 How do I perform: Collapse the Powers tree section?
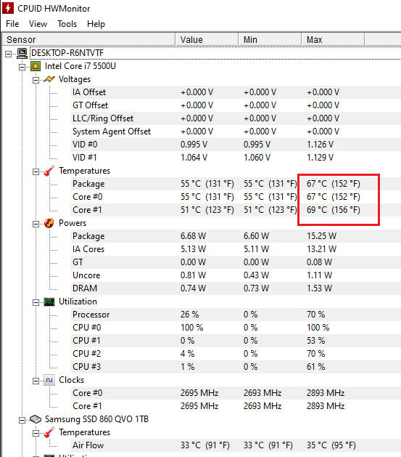[x=36, y=224]
